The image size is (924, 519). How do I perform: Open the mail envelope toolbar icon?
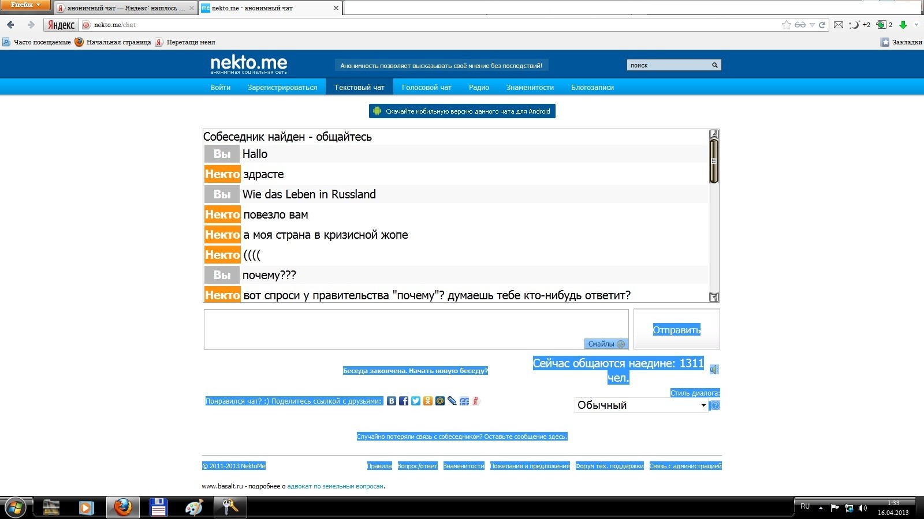click(x=839, y=25)
